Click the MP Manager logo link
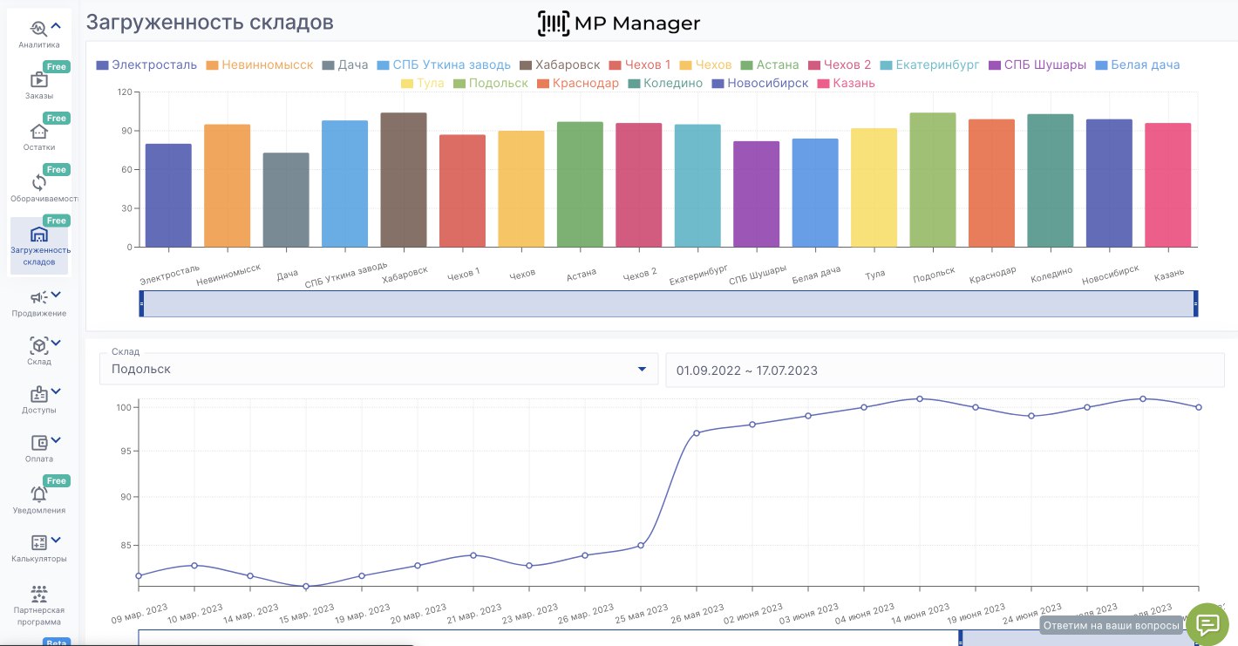 [x=619, y=24]
